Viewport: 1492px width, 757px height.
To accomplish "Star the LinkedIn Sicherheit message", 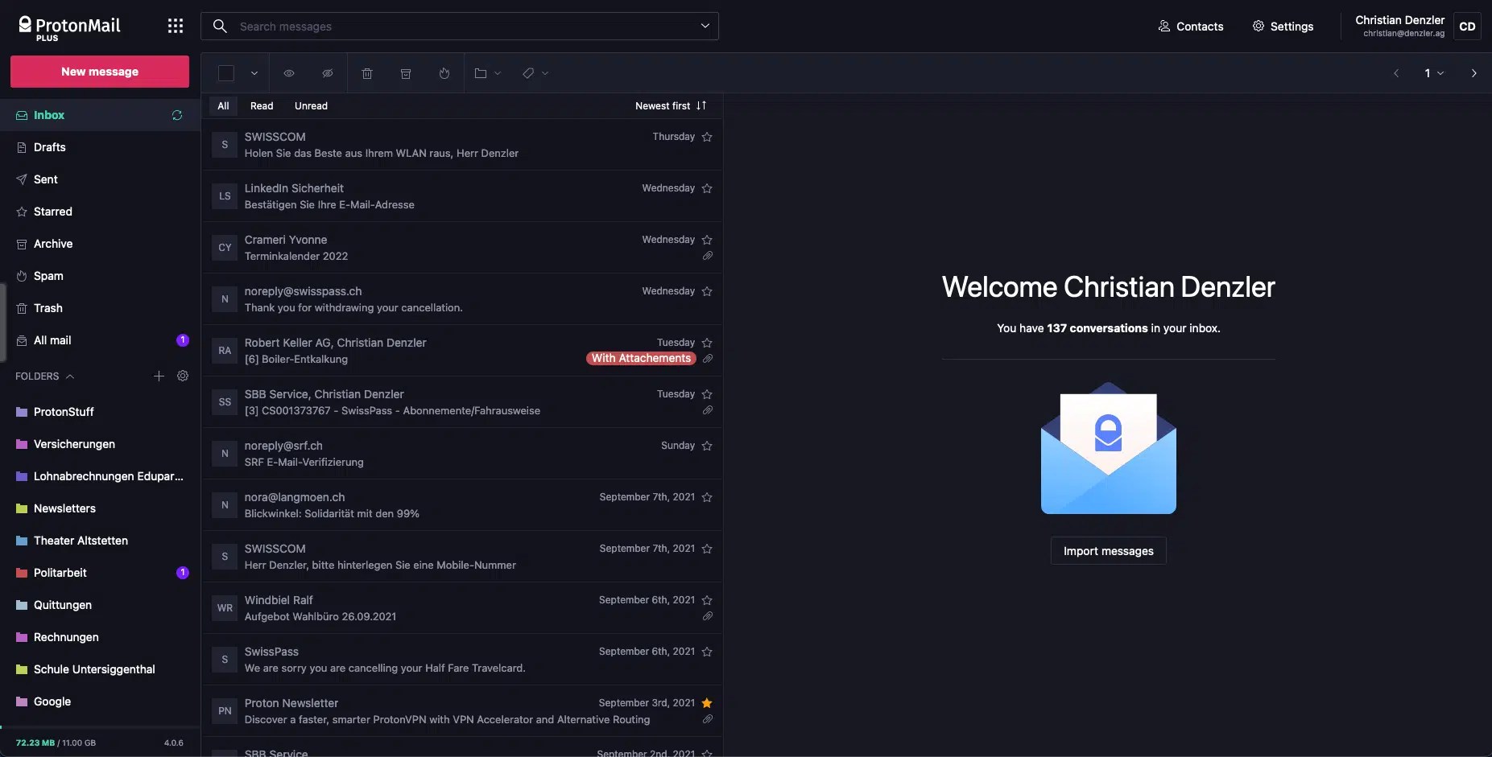I will click(707, 188).
